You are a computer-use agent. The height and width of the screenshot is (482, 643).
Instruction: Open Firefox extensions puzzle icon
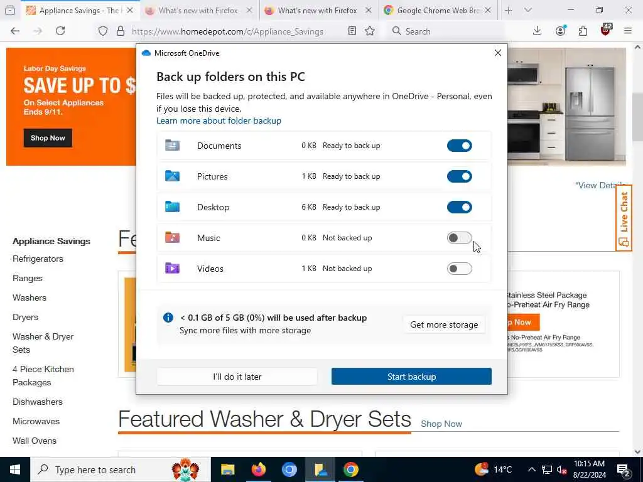point(583,31)
